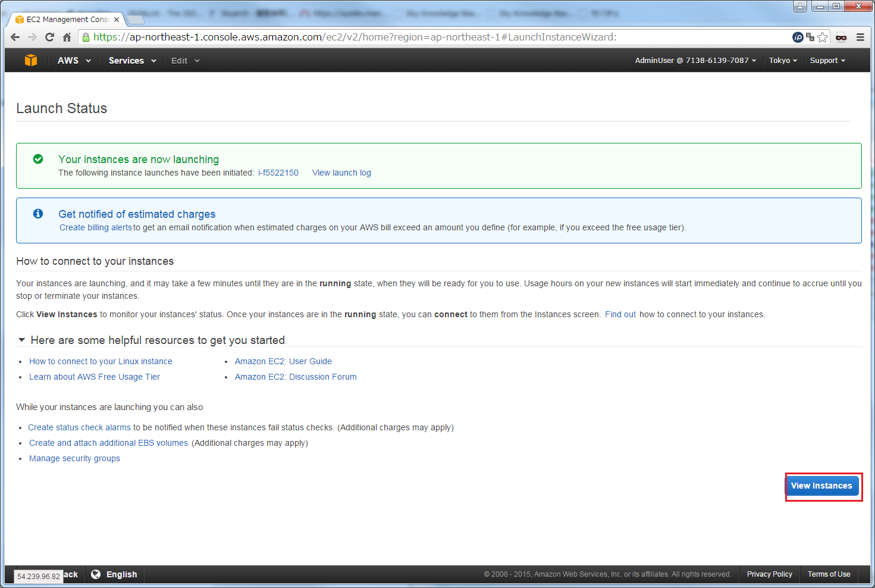
Task: Open the Manage security groups link
Action: coord(74,458)
